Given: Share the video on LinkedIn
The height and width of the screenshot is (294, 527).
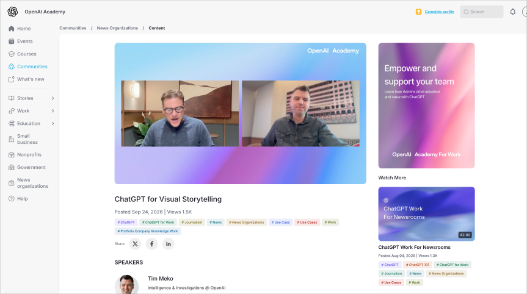Looking at the screenshot, I should [x=169, y=244].
